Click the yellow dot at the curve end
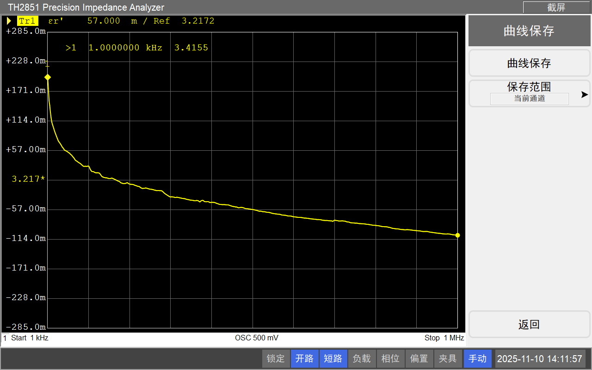The width and height of the screenshot is (592, 370). pos(457,235)
